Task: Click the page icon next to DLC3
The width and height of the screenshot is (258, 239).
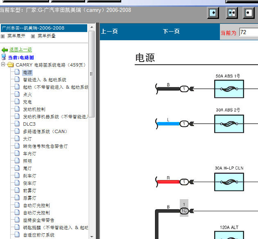Action: pyautogui.click(x=17, y=124)
